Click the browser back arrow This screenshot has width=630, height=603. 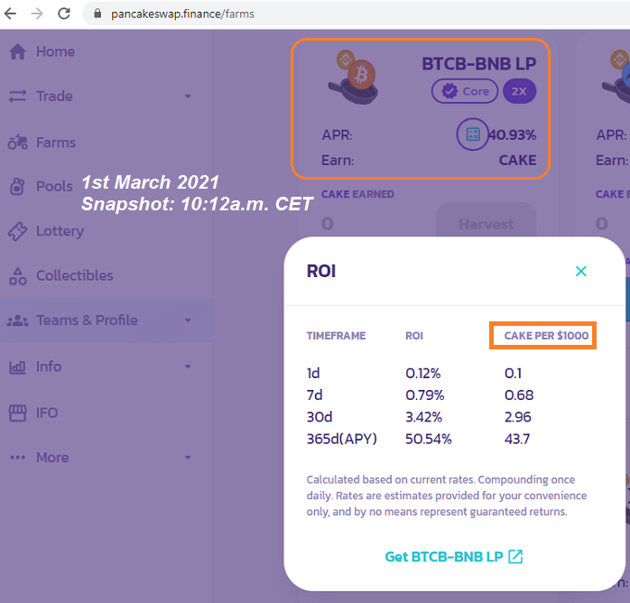click(10, 14)
